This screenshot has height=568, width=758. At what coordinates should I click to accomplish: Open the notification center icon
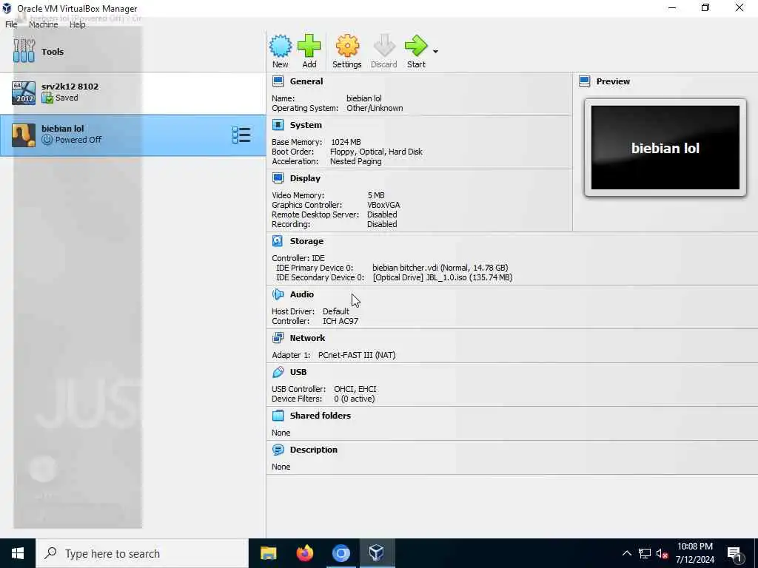tap(735, 554)
